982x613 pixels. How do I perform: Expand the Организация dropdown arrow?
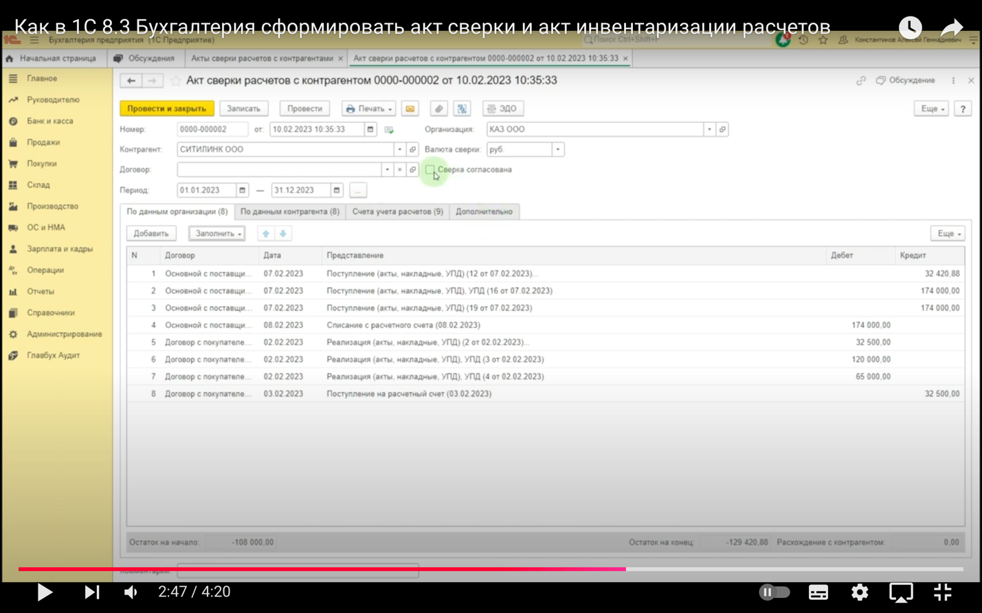click(709, 129)
